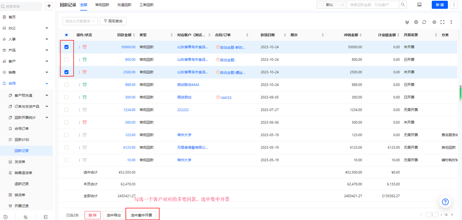Expand the 产品 sidebar menu
This screenshot has height=220, width=462.
coord(47,50)
